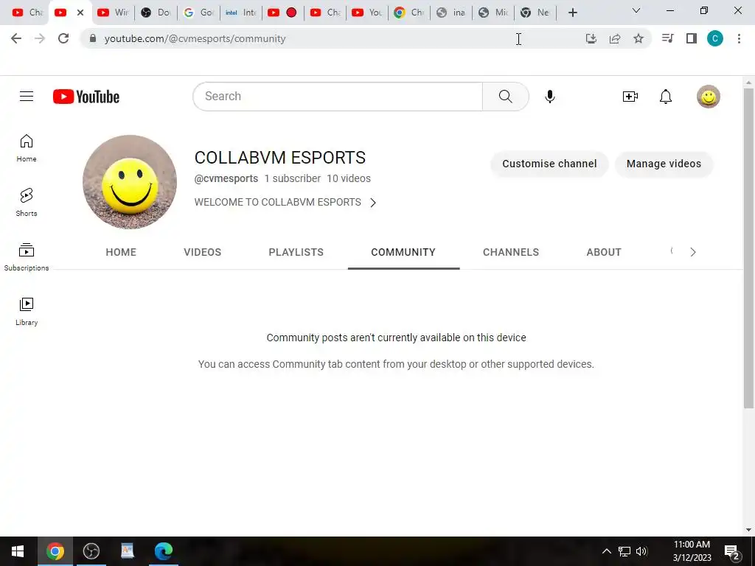Open the YouTube hamburger guide menu
The width and height of the screenshot is (755, 566).
(27, 97)
